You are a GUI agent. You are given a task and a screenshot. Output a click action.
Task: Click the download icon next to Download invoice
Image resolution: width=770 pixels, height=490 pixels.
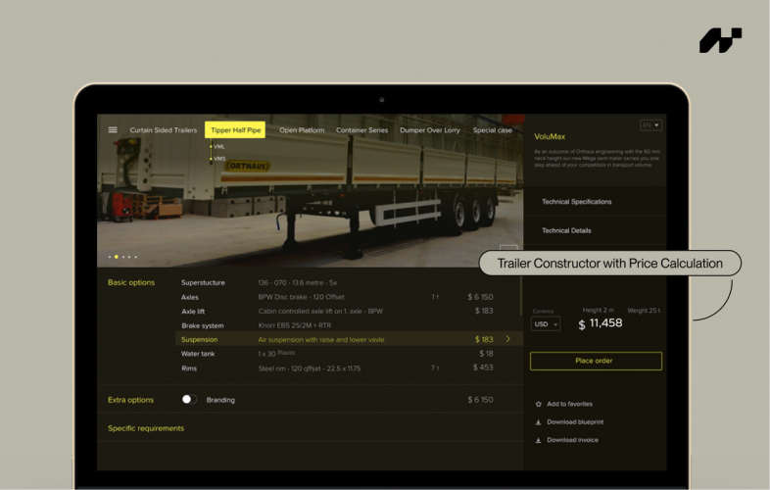click(x=538, y=440)
